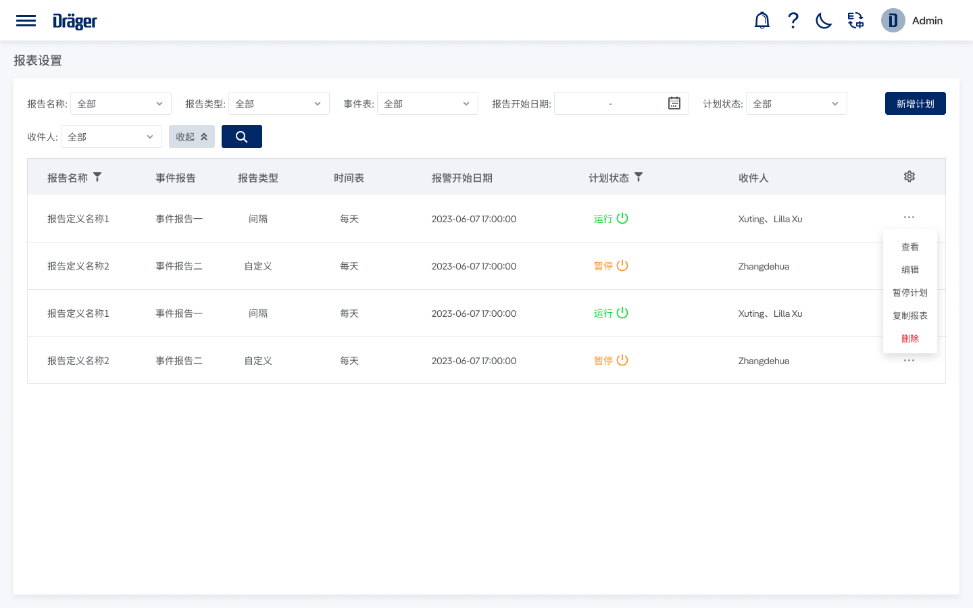Collapse filters with the 收起 button

pyautogui.click(x=191, y=136)
